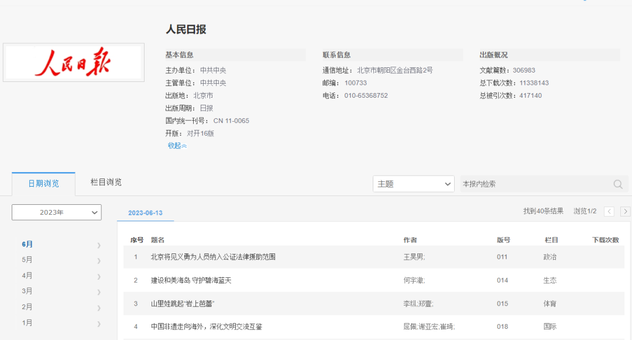Go to previous results page arrow
The image size is (632, 340).
[x=609, y=211]
